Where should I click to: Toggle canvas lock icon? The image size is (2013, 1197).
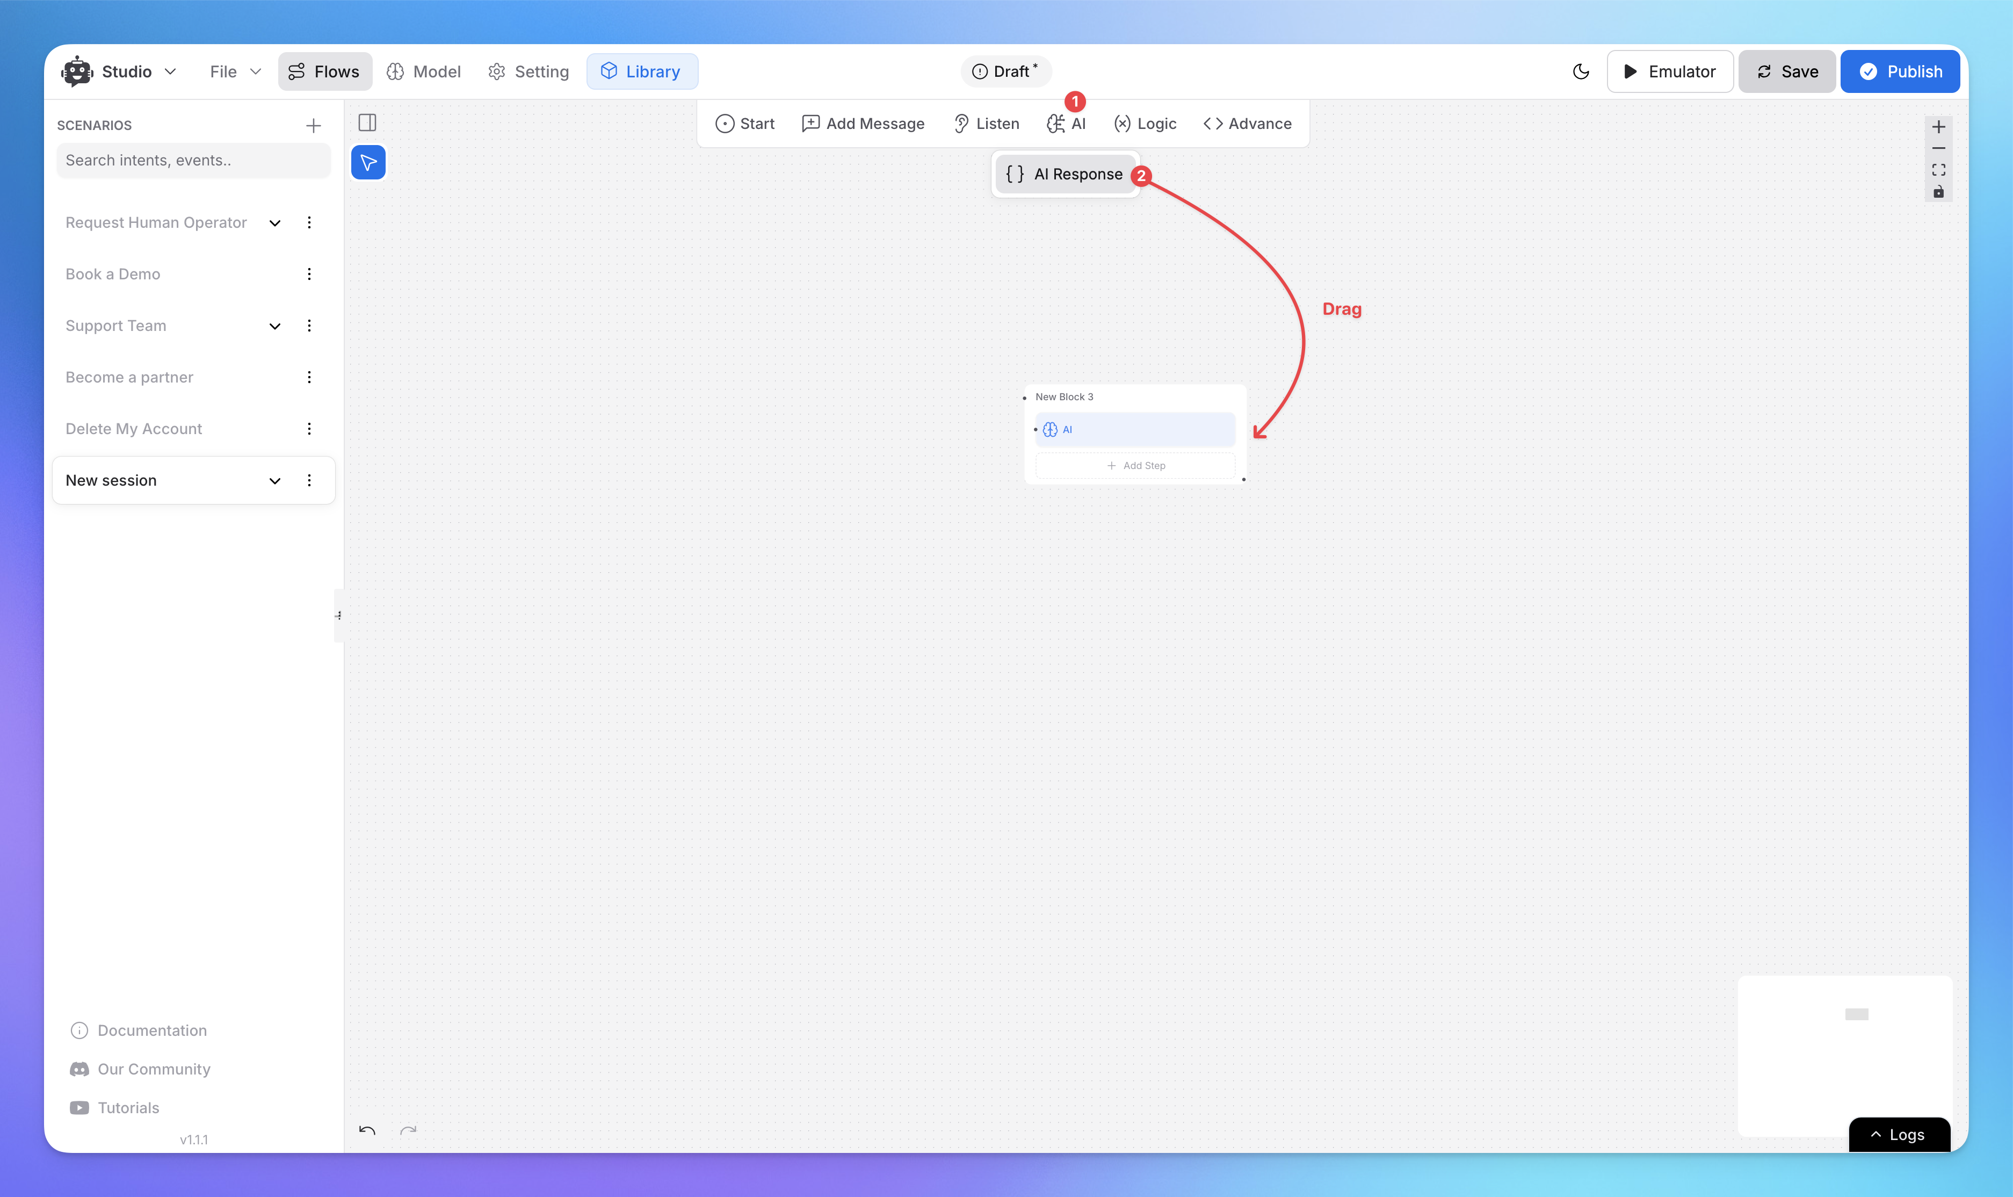coord(1938,192)
